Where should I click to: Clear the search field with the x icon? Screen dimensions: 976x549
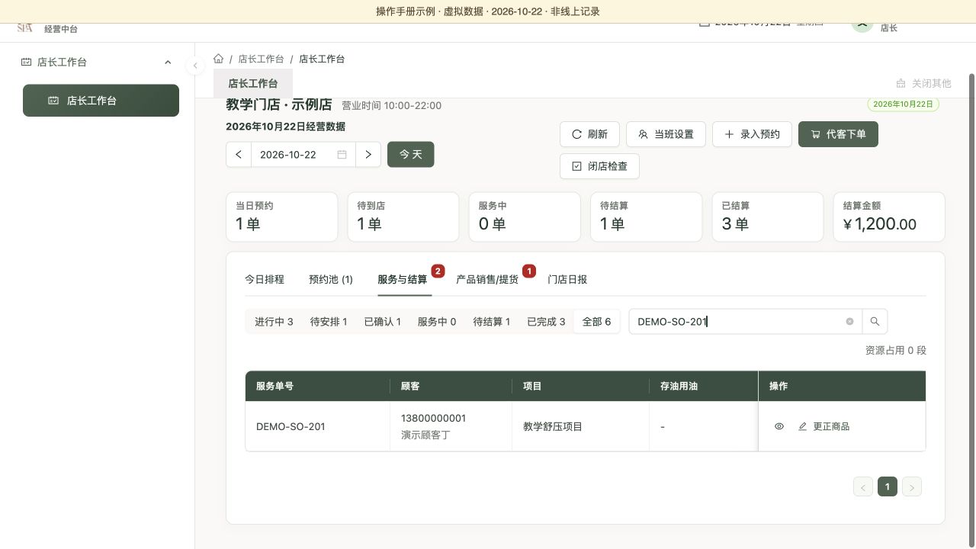pos(849,322)
